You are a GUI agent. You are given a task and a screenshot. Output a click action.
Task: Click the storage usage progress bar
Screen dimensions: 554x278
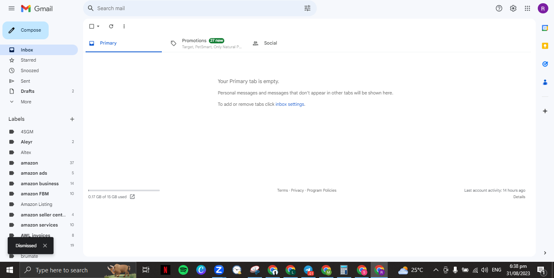(x=124, y=190)
